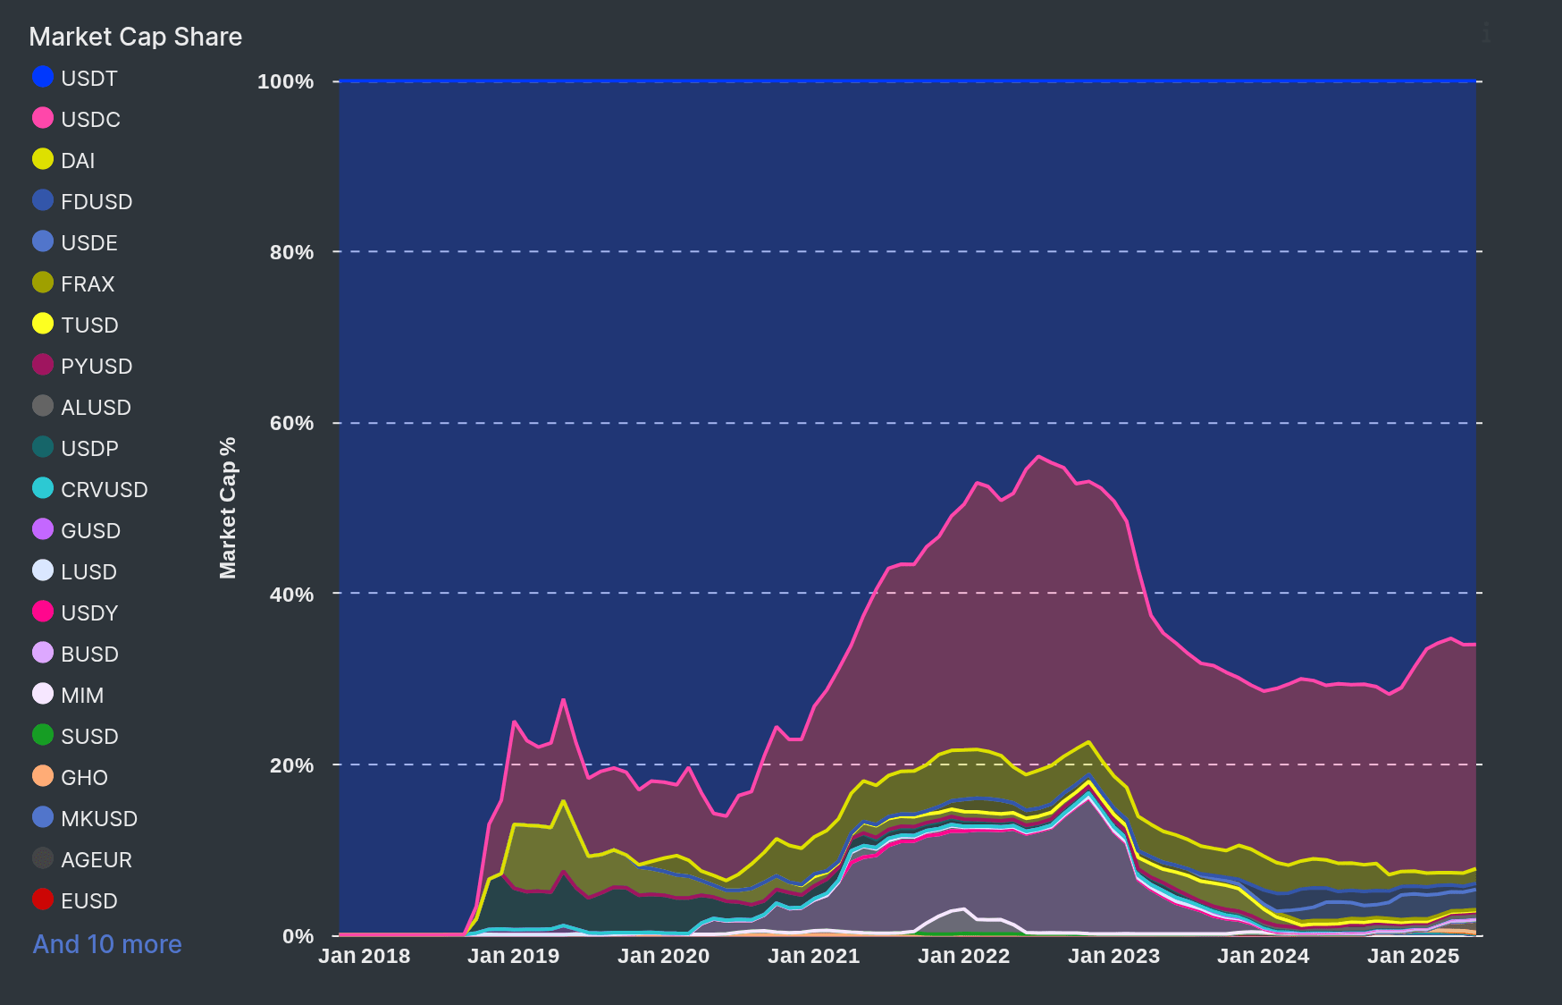The image size is (1562, 1005).
Task: Click the MKUSD legend label
Action: pyautogui.click(x=98, y=818)
